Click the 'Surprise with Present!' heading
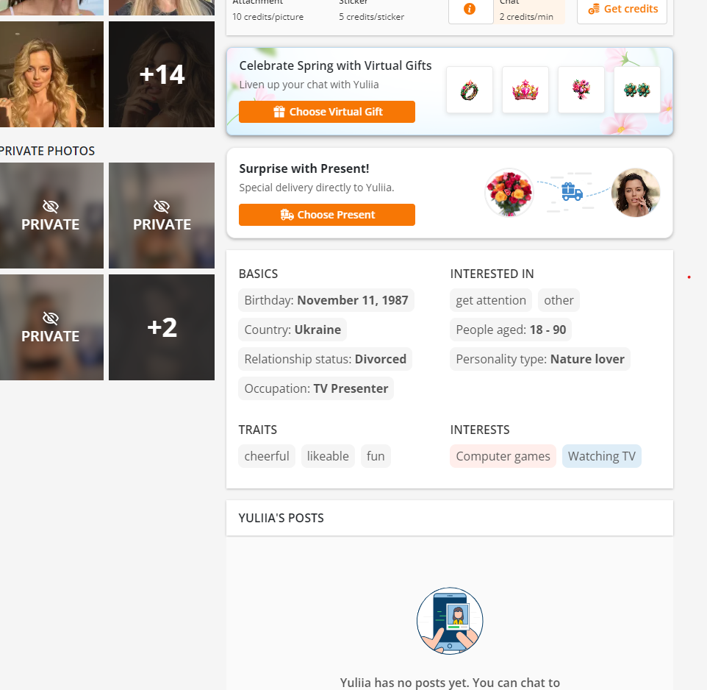The image size is (707, 690). [x=304, y=168]
